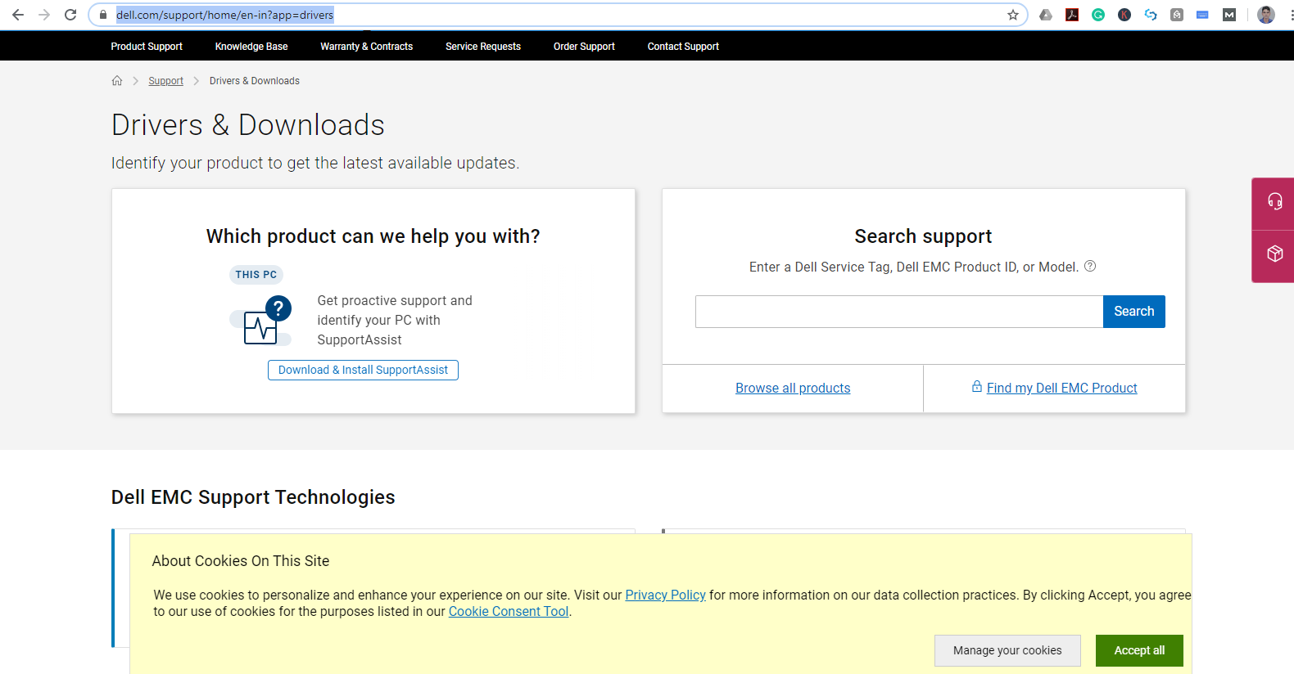Click the browser address bar URL

coord(224,15)
